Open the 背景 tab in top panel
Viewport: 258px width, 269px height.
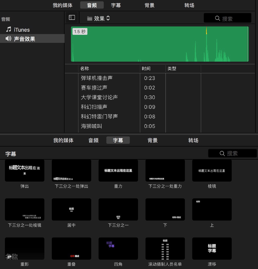[149, 5]
